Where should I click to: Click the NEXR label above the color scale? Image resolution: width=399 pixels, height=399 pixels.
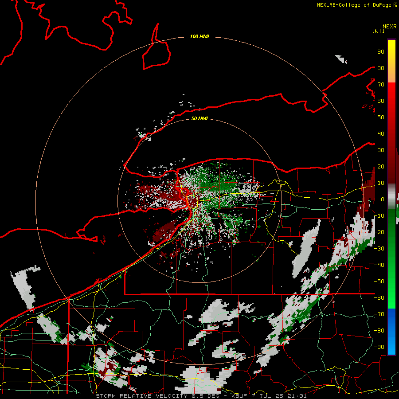click(x=390, y=27)
